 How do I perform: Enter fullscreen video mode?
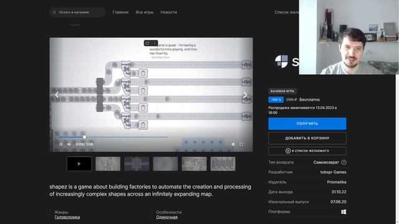coord(241,144)
